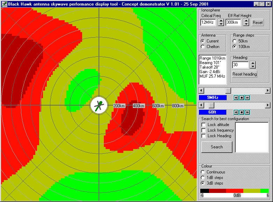This screenshot has height=202, width=273.
Task: Click the MUF 25.7 MHz readout
Action: (212, 76)
